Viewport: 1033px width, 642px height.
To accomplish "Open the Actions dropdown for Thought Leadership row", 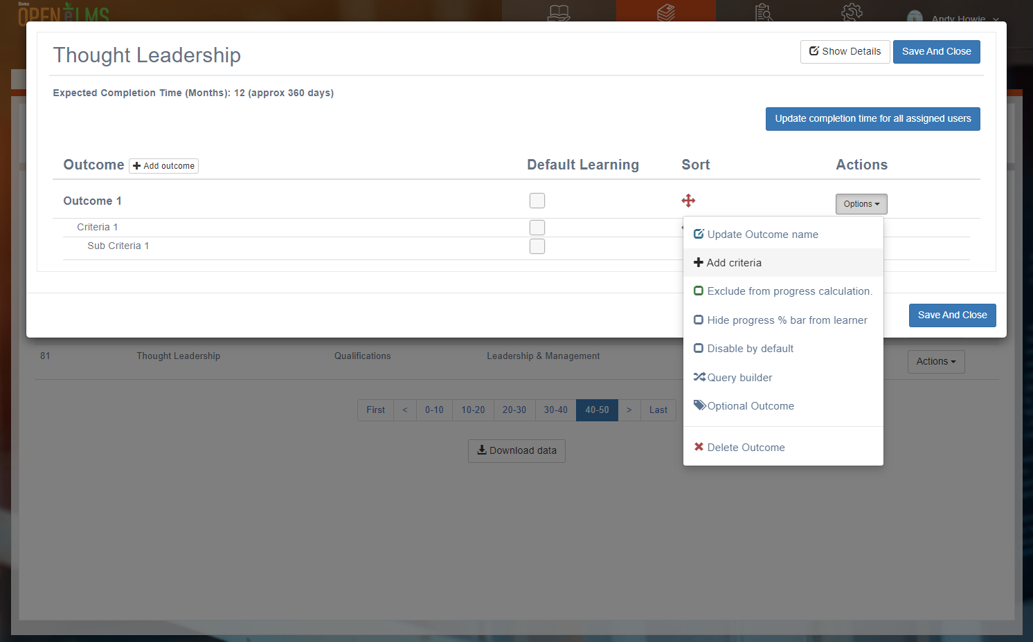I will [936, 362].
